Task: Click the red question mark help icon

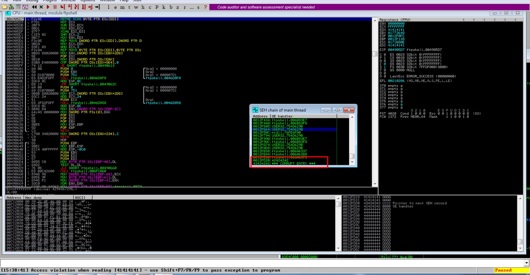Action: coord(205,7)
